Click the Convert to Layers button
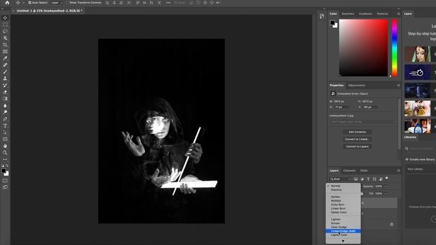This screenshot has width=436, height=245. (357, 146)
